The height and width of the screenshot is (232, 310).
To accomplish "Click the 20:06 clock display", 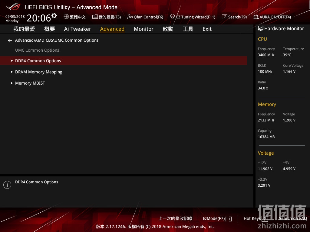I will pyautogui.click(x=39, y=18).
